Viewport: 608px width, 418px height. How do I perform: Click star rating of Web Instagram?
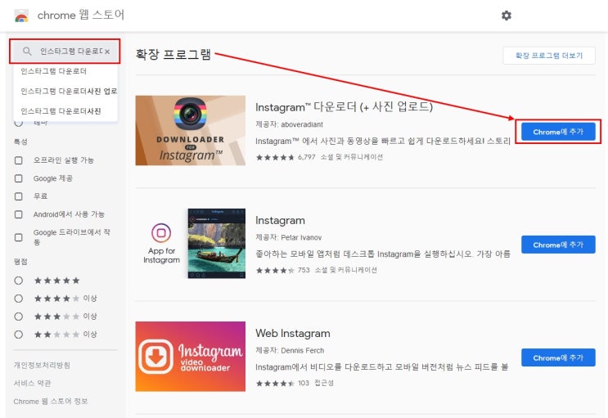pos(275,383)
